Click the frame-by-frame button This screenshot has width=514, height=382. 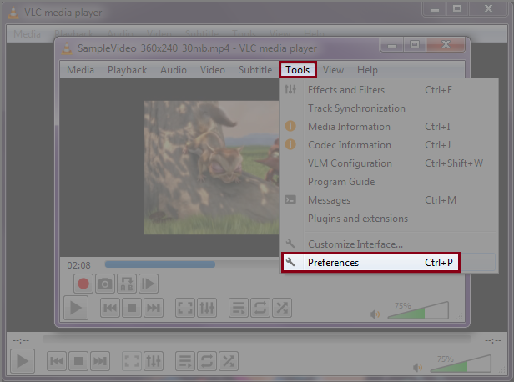pyautogui.click(x=149, y=284)
